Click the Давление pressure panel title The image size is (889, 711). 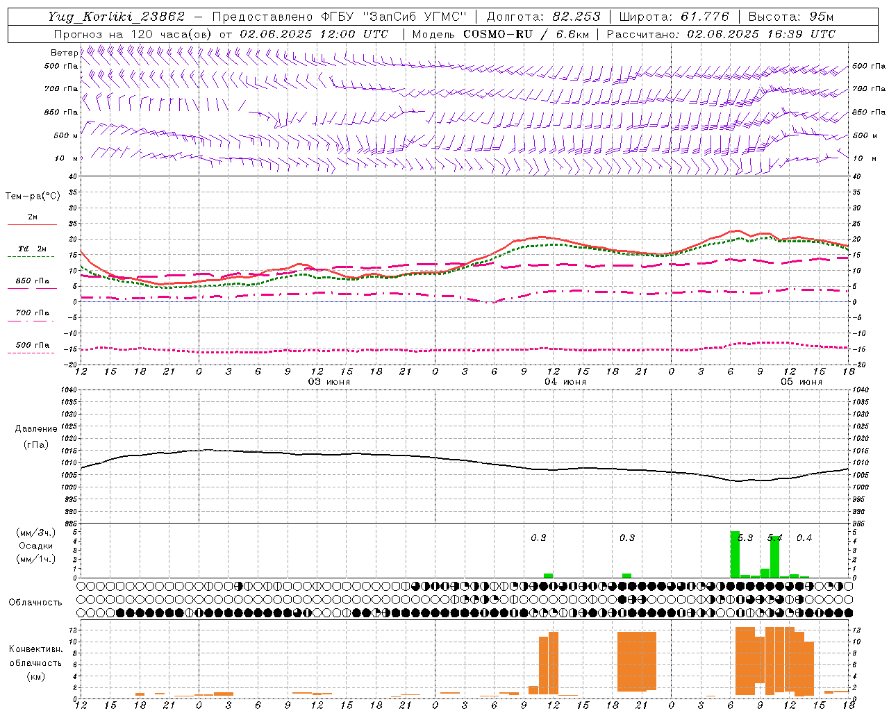36,429
